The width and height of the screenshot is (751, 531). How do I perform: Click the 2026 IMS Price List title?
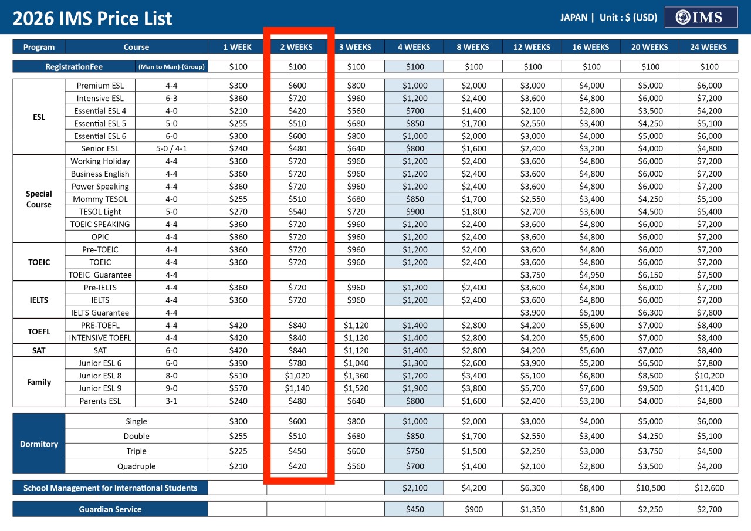[93, 19]
